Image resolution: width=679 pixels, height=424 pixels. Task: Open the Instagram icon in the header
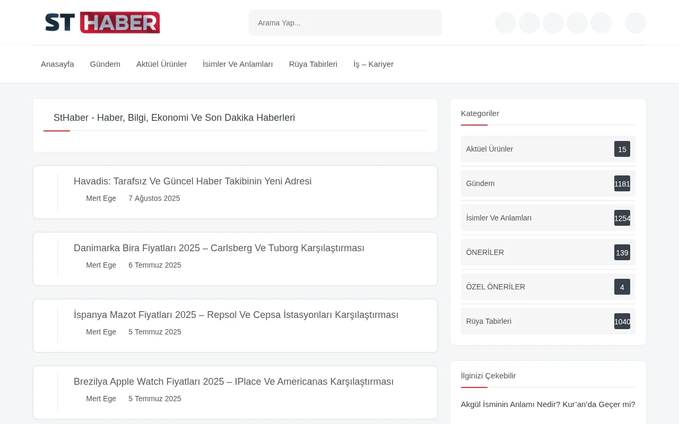553,22
